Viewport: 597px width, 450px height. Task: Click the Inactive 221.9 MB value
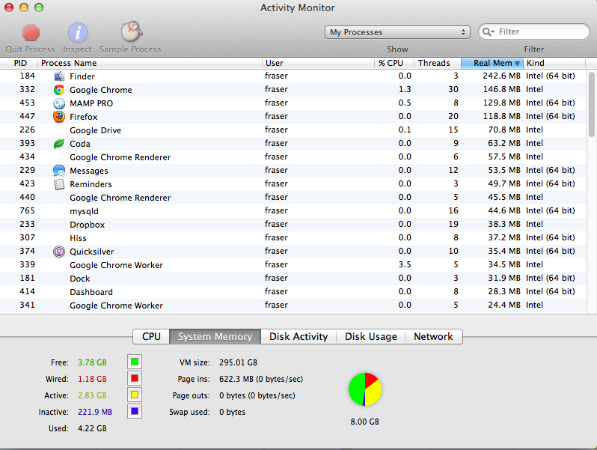[x=95, y=412]
